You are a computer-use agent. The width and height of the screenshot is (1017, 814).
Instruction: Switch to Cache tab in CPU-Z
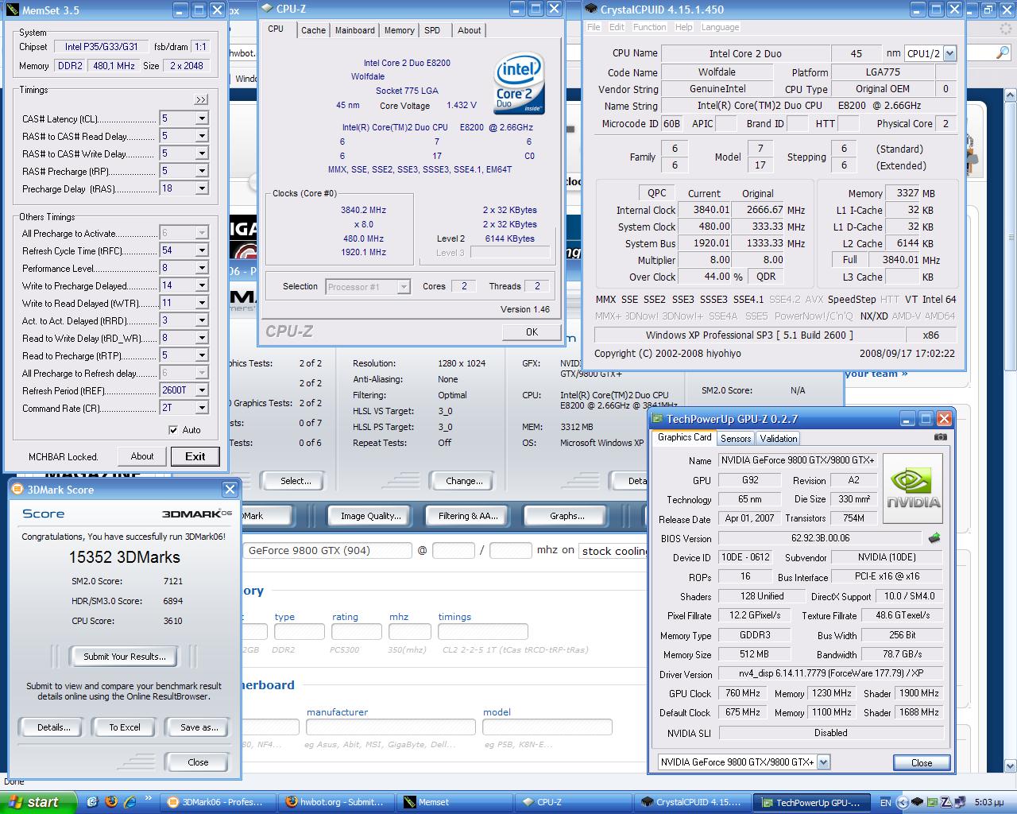pos(313,30)
